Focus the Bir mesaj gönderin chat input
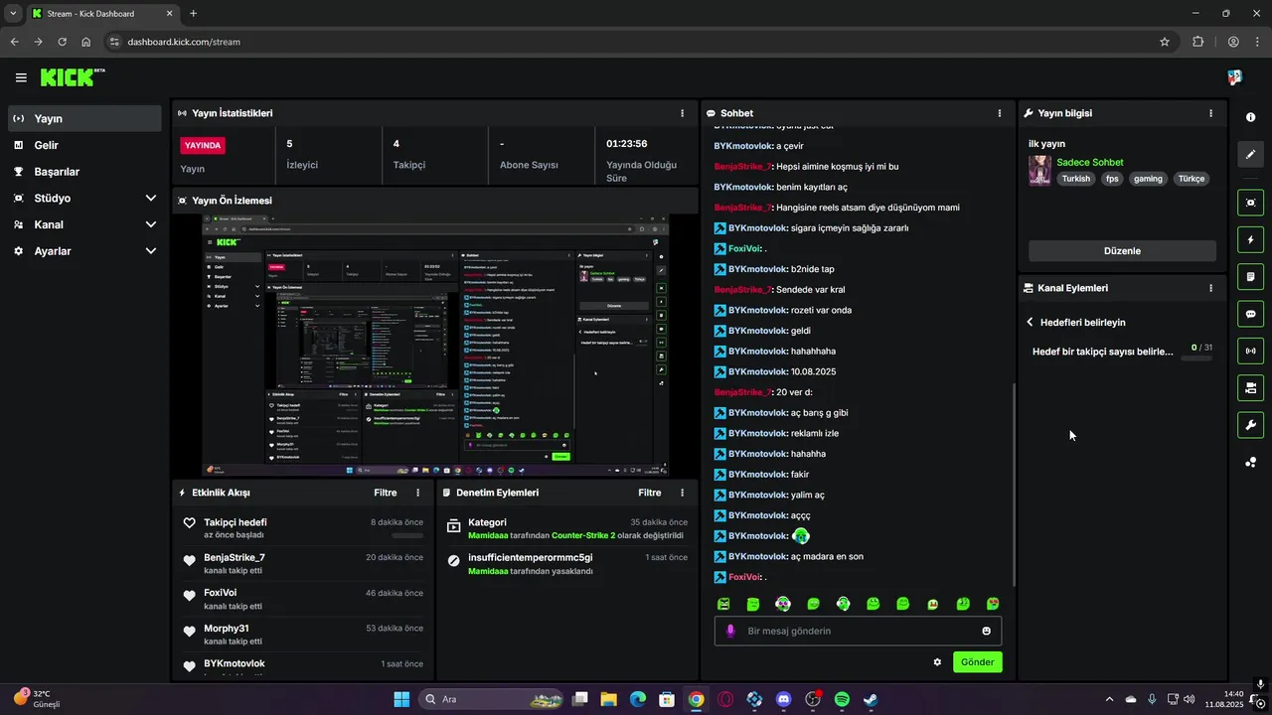This screenshot has height=715, width=1272. pos(858,631)
